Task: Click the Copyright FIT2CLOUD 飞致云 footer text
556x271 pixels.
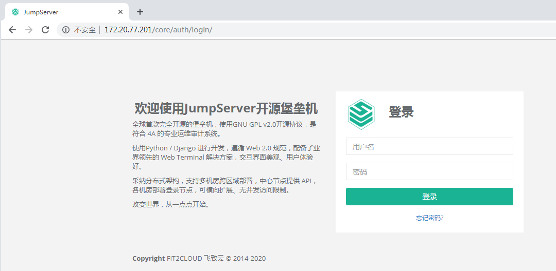Action: click(199, 258)
